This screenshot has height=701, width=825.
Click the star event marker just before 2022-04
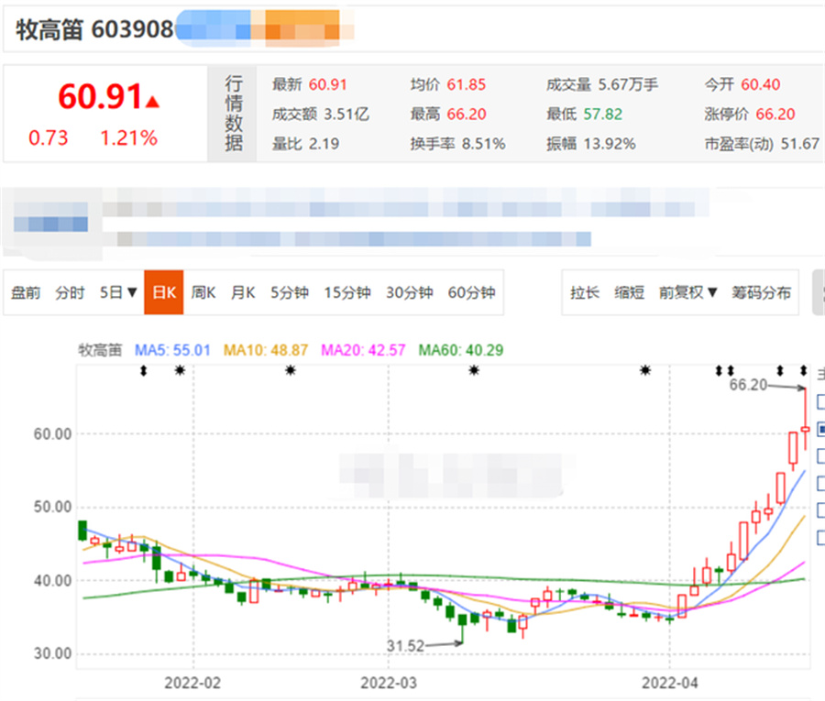(646, 370)
